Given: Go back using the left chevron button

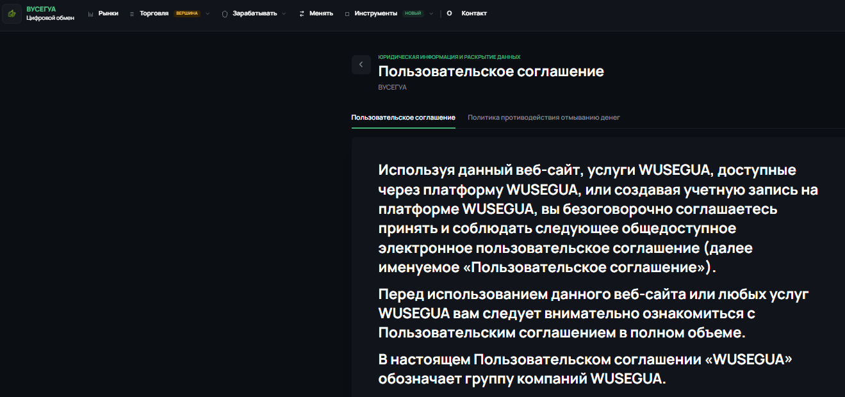Looking at the screenshot, I should 361,65.
